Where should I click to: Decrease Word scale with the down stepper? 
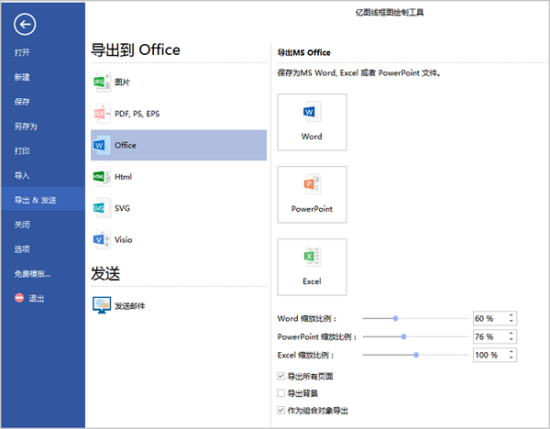[x=511, y=322]
